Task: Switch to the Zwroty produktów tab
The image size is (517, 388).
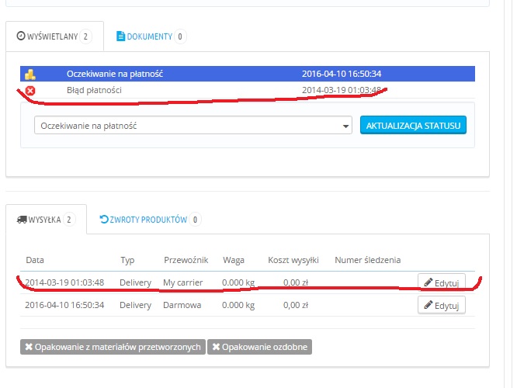Action: (149, 220)
